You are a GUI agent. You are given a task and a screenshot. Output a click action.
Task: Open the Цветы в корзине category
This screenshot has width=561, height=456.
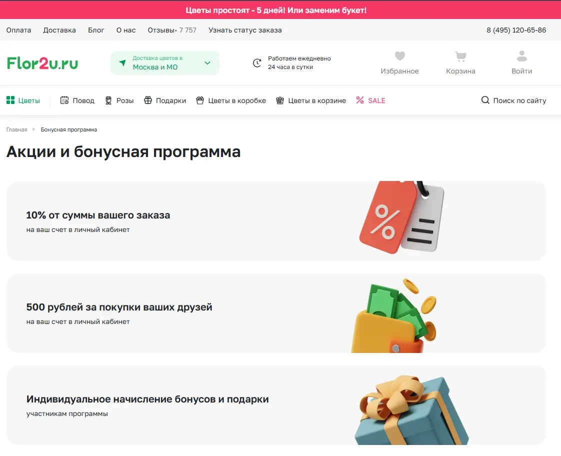[x=311, y=100]
